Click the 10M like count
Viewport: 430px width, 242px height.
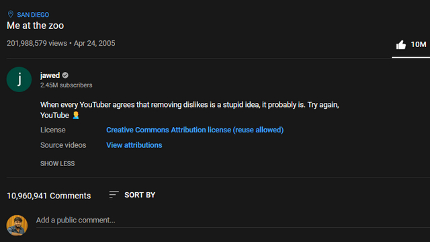pyautogui.click(x=419, y=44)
